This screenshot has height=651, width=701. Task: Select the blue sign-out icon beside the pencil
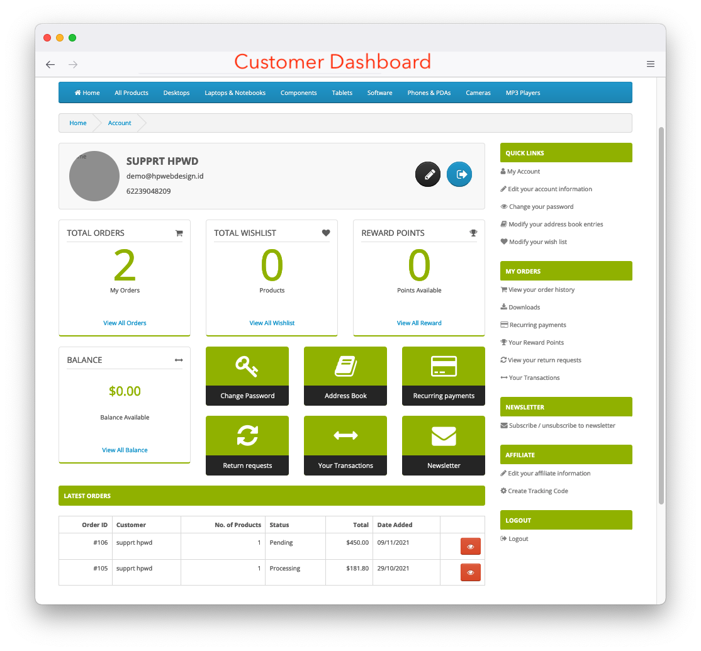click(x=459, y=174)
